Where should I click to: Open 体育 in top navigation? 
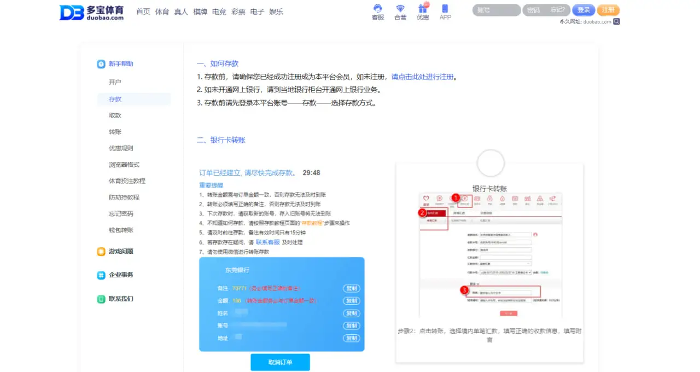coord(162,11)
